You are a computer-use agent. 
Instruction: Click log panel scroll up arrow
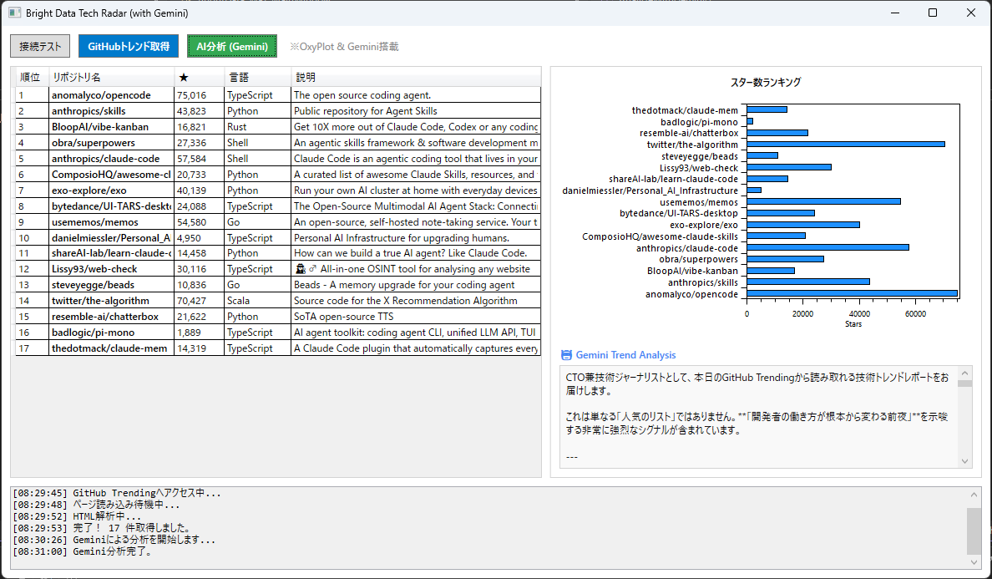[x=974, y=495]
